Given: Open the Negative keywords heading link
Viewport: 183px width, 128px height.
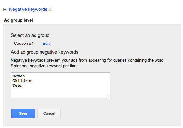Looking at the screenshot, I should 28,9.
